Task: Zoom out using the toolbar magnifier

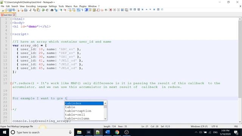Action: coord(65,10)
